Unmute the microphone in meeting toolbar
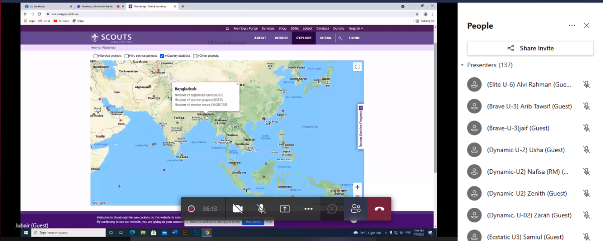Image resolution: width=603 pixels, height=241 pixels. tap(261, 209)
